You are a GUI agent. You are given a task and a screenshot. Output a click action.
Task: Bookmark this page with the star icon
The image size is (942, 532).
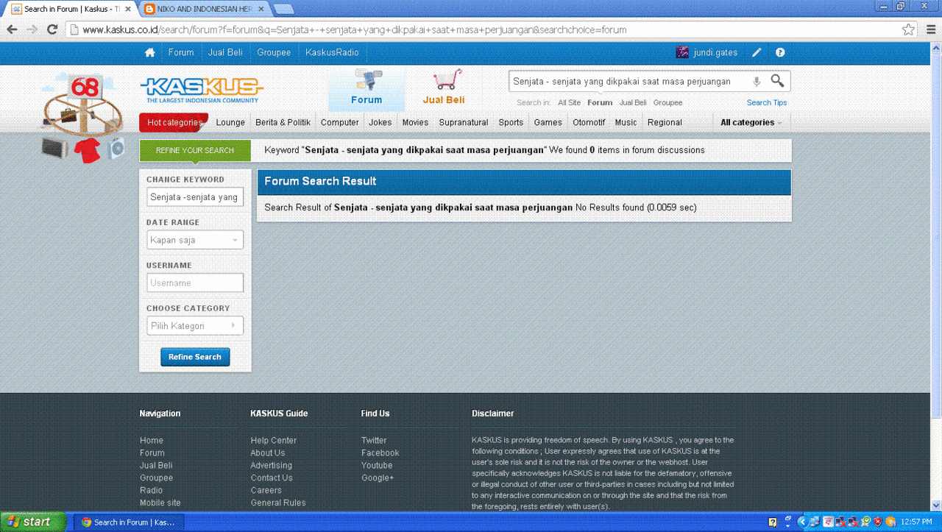[x=909, y=29]
